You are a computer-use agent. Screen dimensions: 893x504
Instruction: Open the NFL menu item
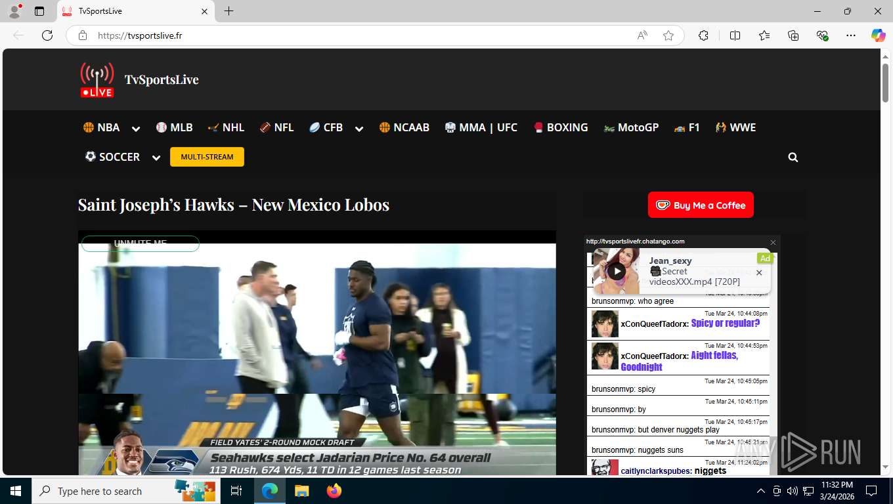pyautogui.click(x=276, y=127)
